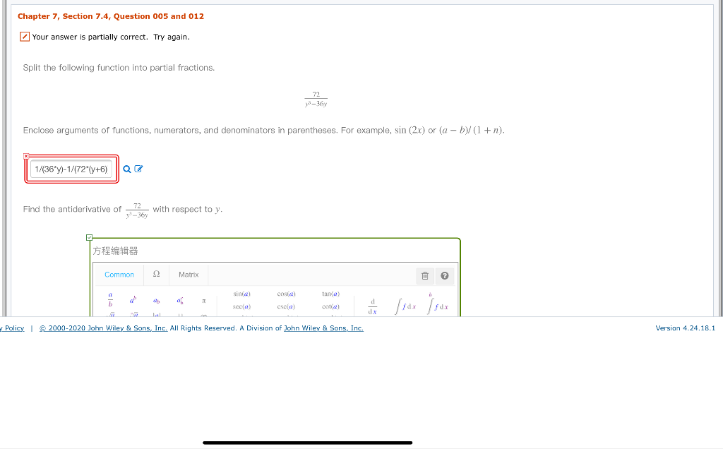723x449 pixels.
Task: Click the trash icon to clear equation
Action: pyautogui.click(x=424, y=275)
